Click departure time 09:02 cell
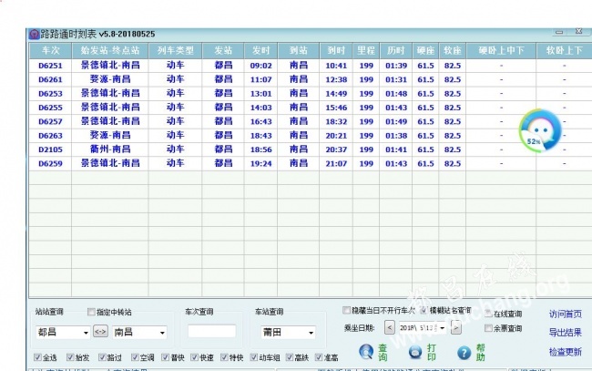This screenshot has width=592, height=371. [260, 66]
